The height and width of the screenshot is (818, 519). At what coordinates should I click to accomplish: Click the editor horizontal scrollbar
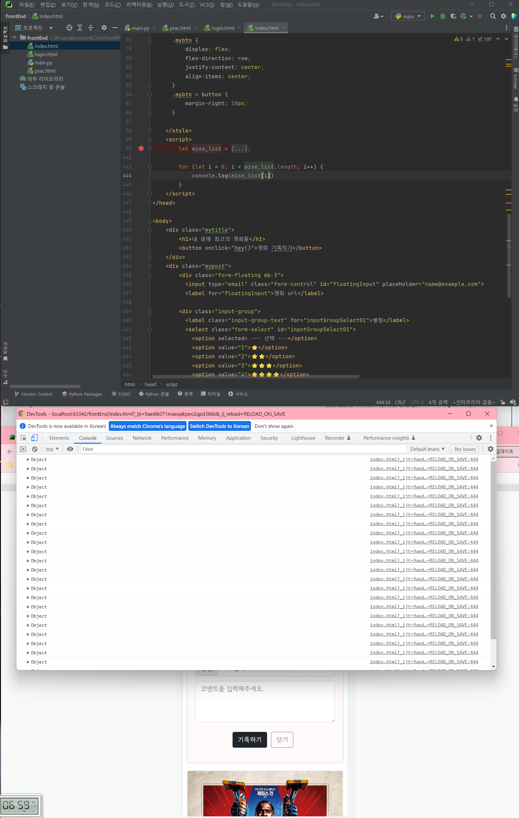click(256, 376)
